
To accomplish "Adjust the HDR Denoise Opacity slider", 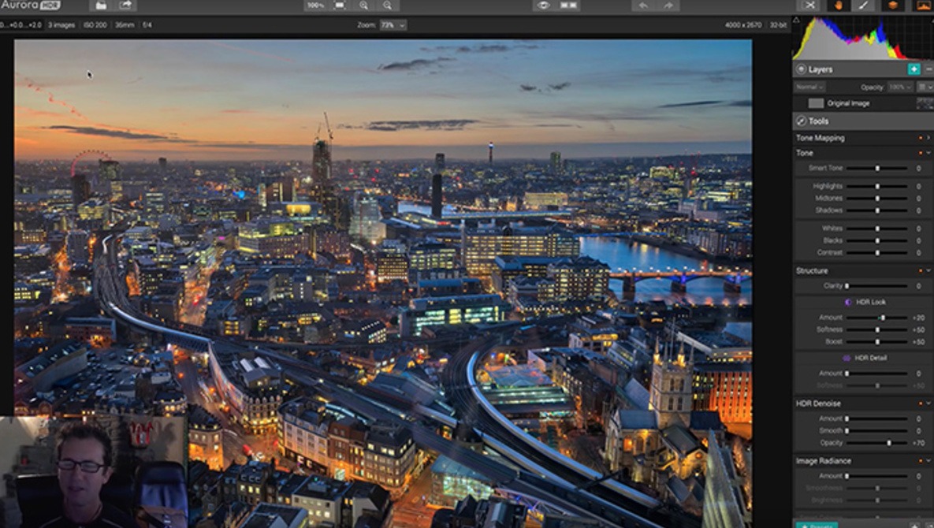I will [x=876, y=443].
